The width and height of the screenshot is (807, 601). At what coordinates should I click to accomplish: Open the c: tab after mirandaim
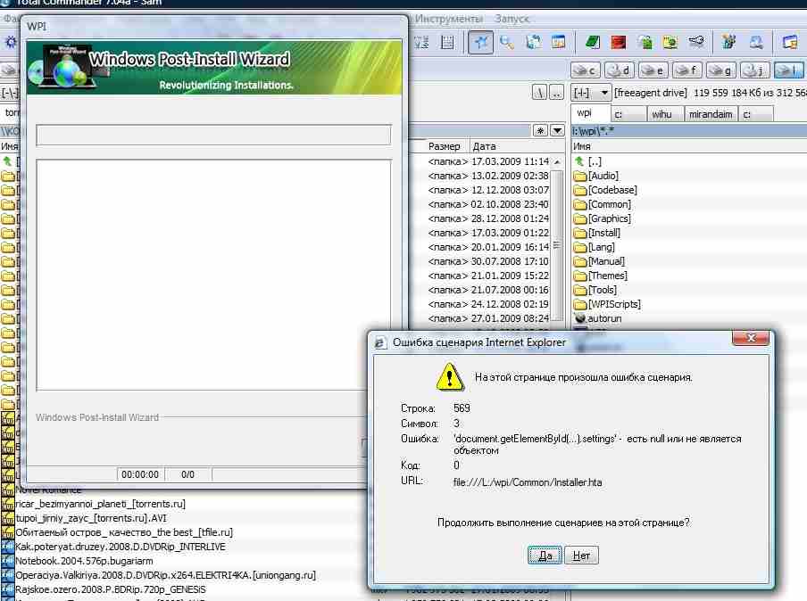755,114
